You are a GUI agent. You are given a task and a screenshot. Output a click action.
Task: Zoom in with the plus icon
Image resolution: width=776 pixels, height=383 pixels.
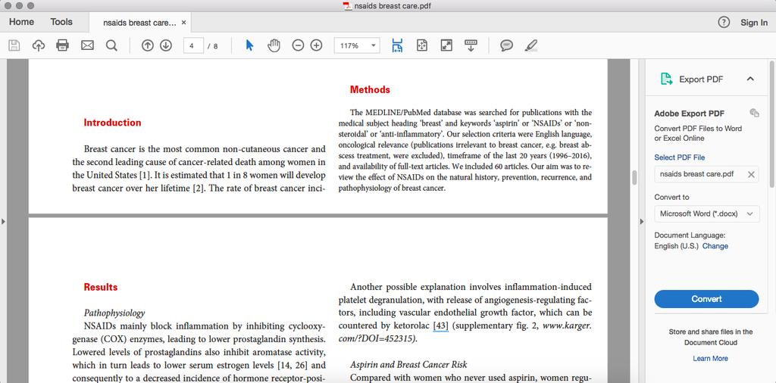pyautogui.click(x=316, y=45)
